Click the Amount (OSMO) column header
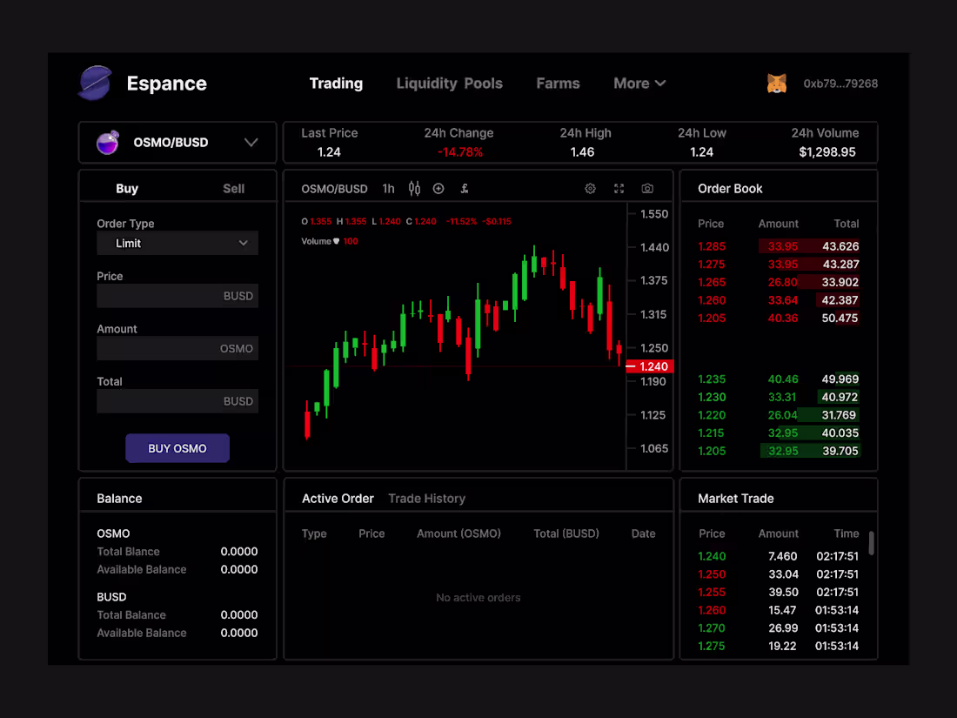Screen dimensions: 957x718 coord(459,533)
